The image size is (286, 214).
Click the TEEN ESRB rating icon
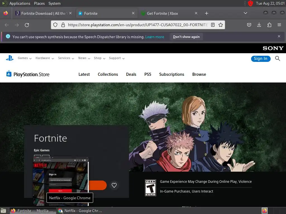coord(151,188)
